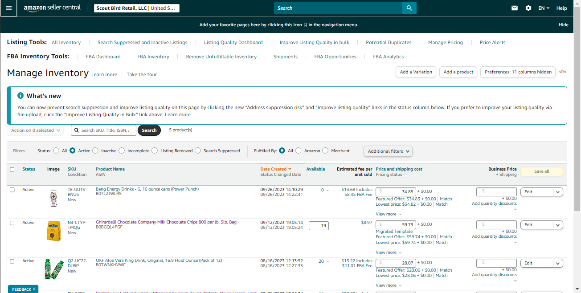Click the Amazon Seller Central logo
Image resolution: width=581 pixels, height=293 pixels.
[52, 8]
